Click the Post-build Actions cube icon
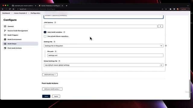The image size is (193, 108). pyautogui.click(x=5, y=48)
